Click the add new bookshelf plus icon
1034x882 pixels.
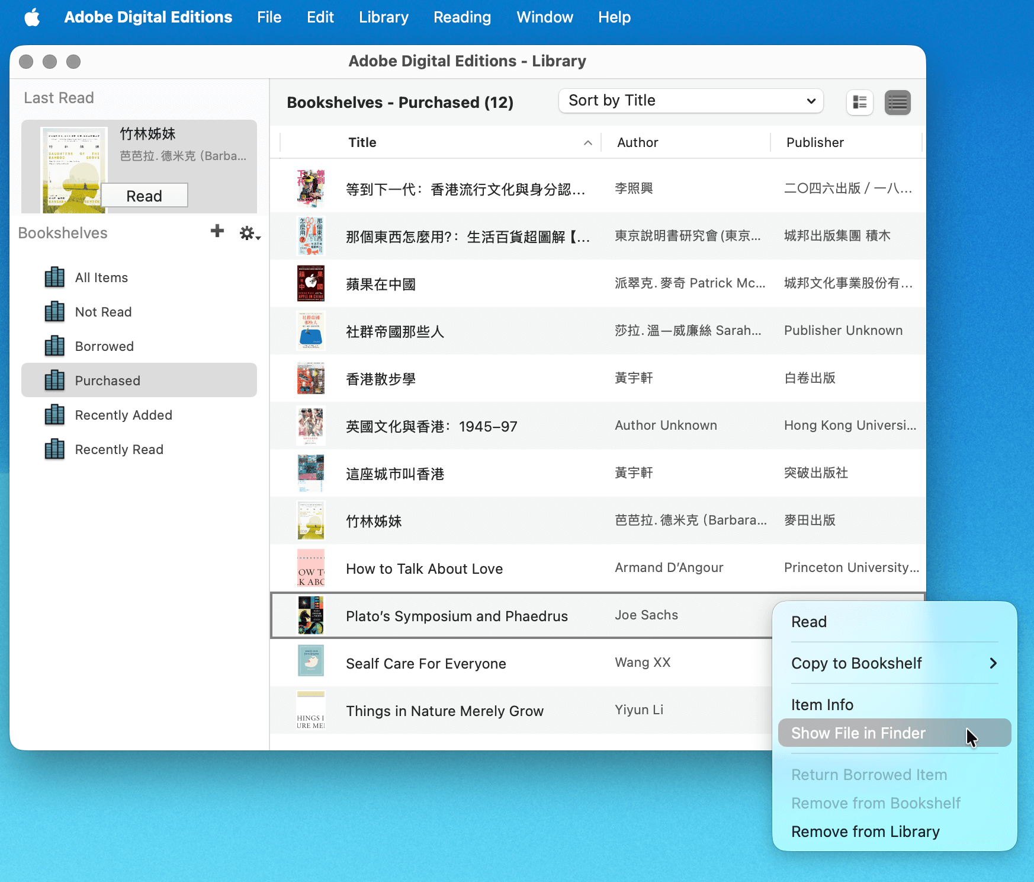click(217, 231)
